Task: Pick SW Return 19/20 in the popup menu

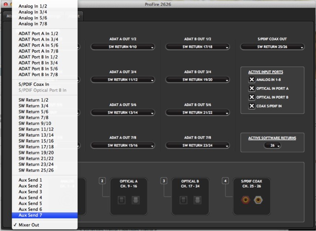Action: (45, 153)
